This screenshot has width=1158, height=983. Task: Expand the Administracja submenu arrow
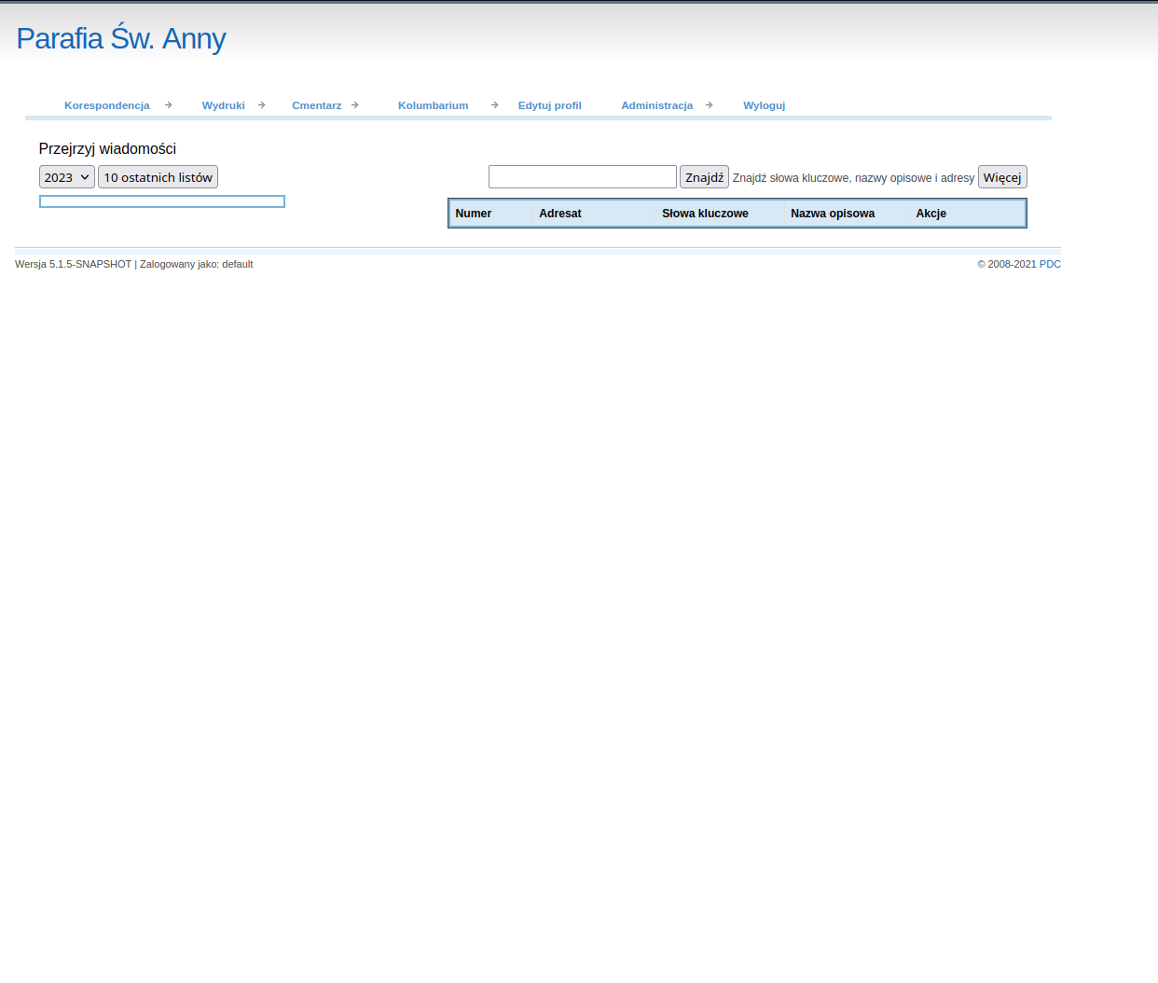tap(709, 105)
